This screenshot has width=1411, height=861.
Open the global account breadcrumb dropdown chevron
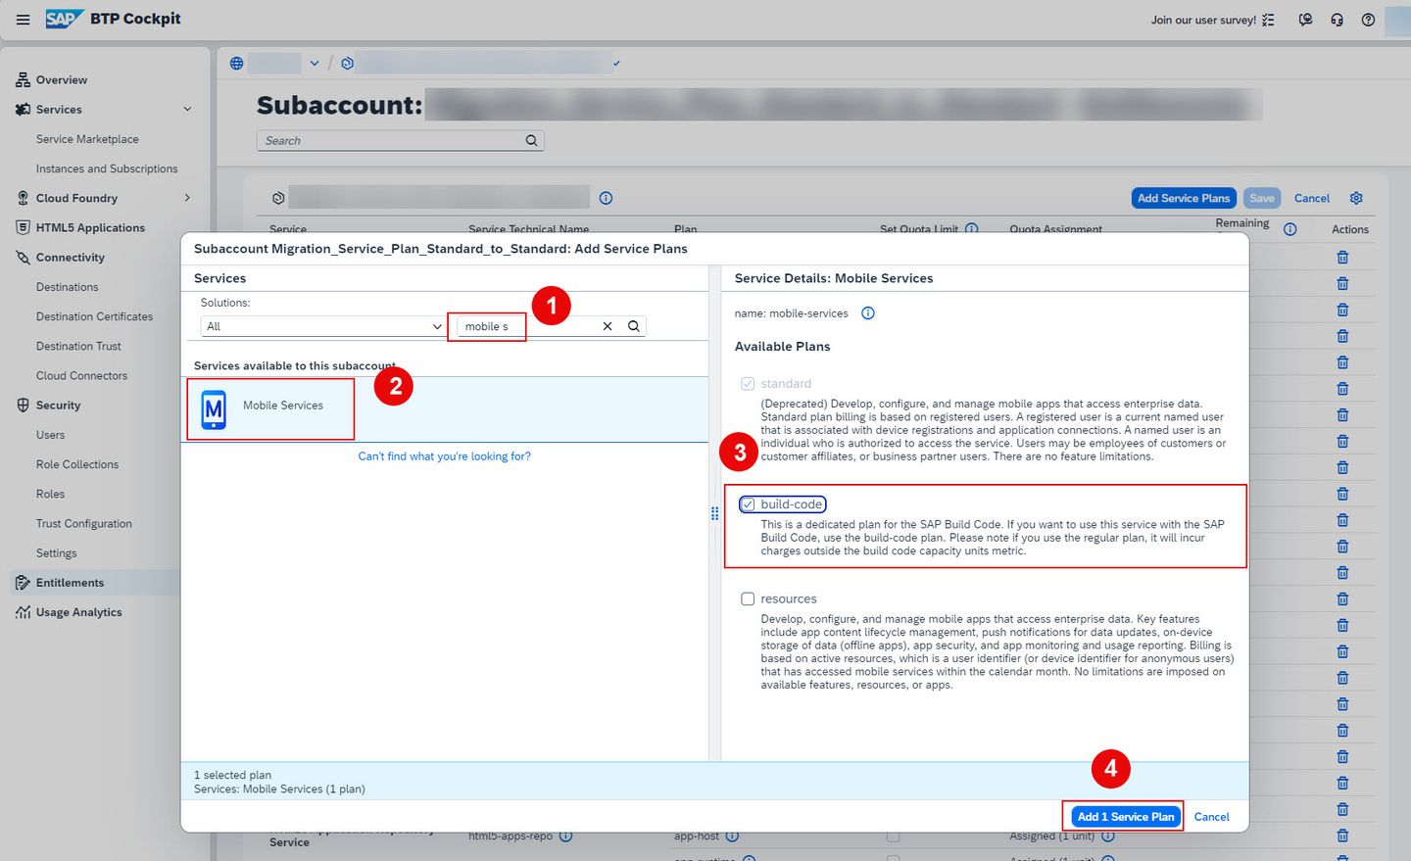tap(314, 64)
